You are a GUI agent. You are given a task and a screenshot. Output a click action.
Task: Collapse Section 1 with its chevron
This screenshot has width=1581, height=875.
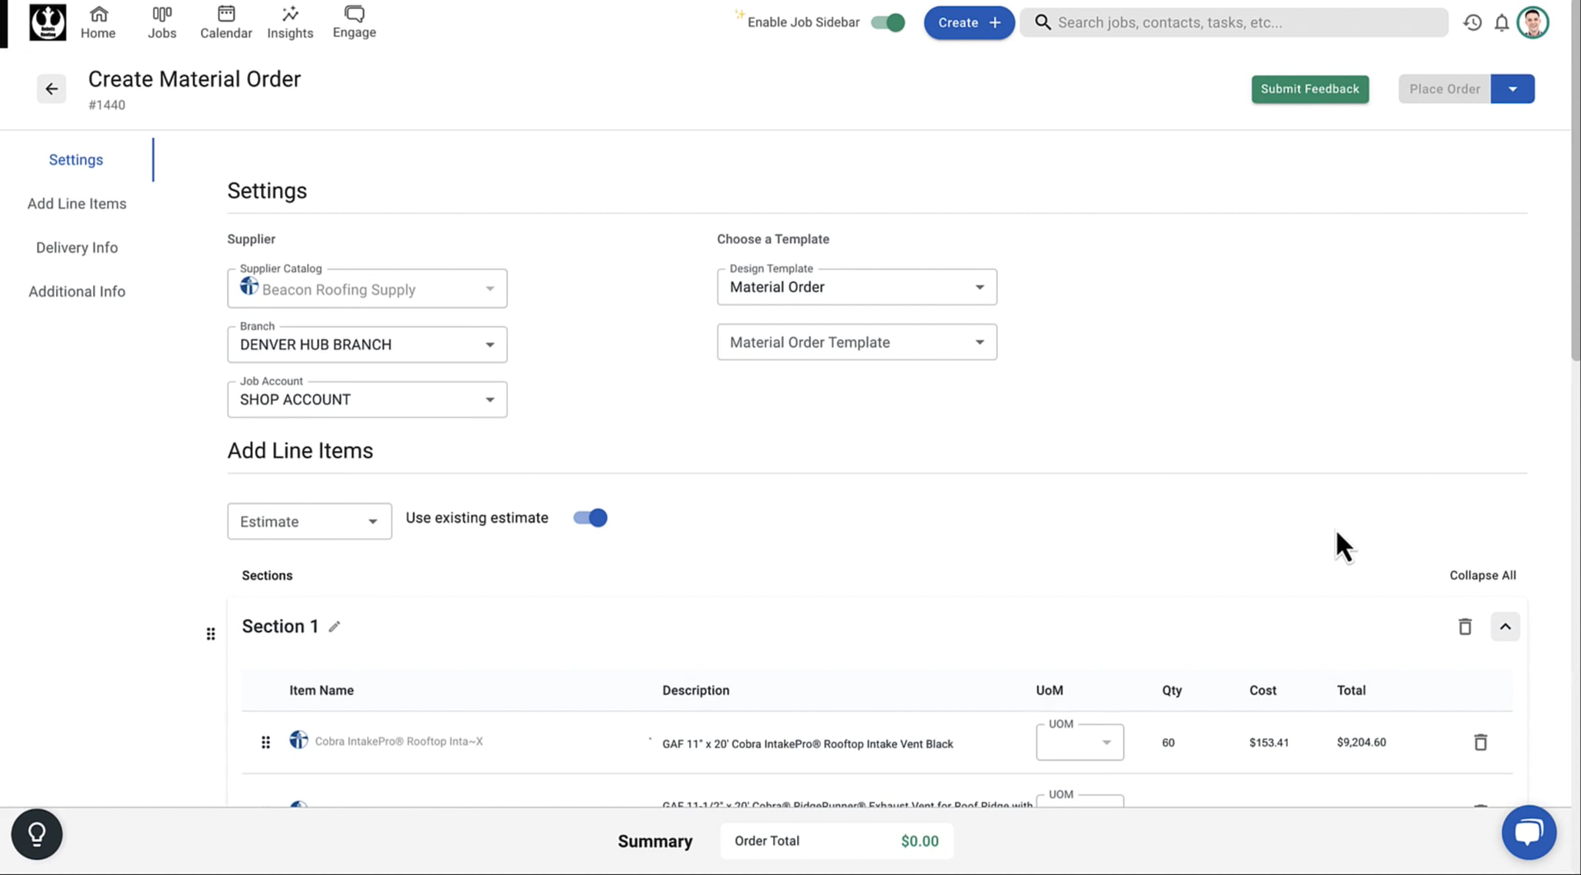pyautogui.click(x=1506, y=626)
